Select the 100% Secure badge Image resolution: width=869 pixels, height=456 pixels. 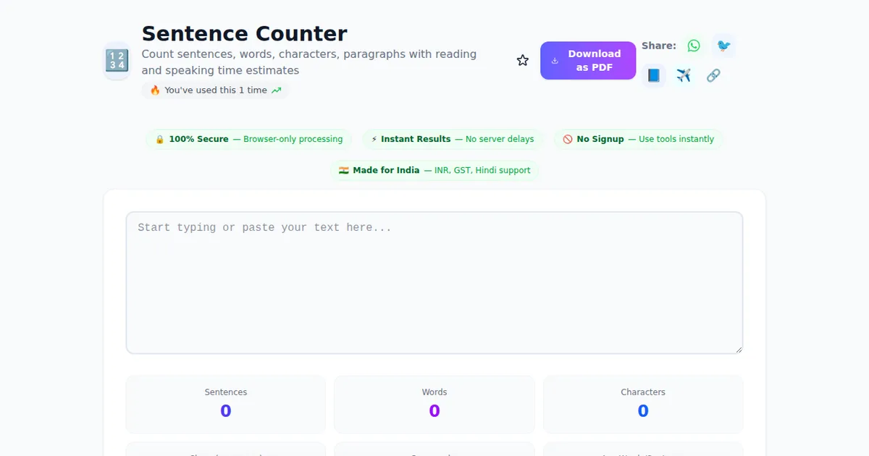(249, 139)
